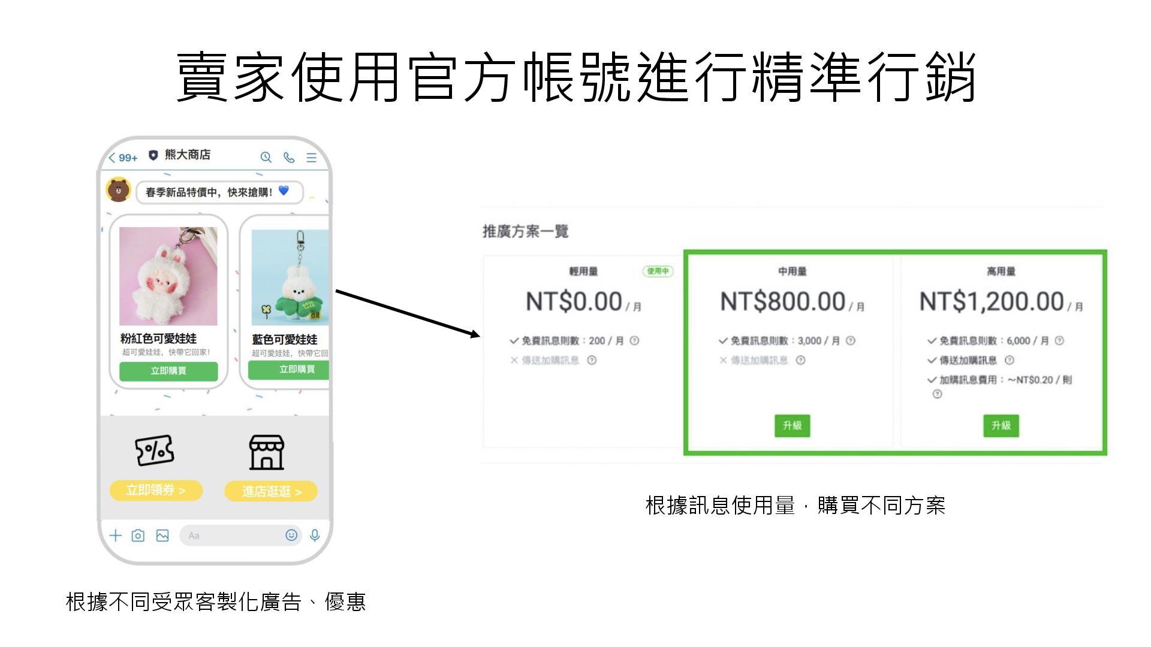Click the coupon ticket icon
The height and width of the screenshot is (647, 1151).
click(155, 451)
